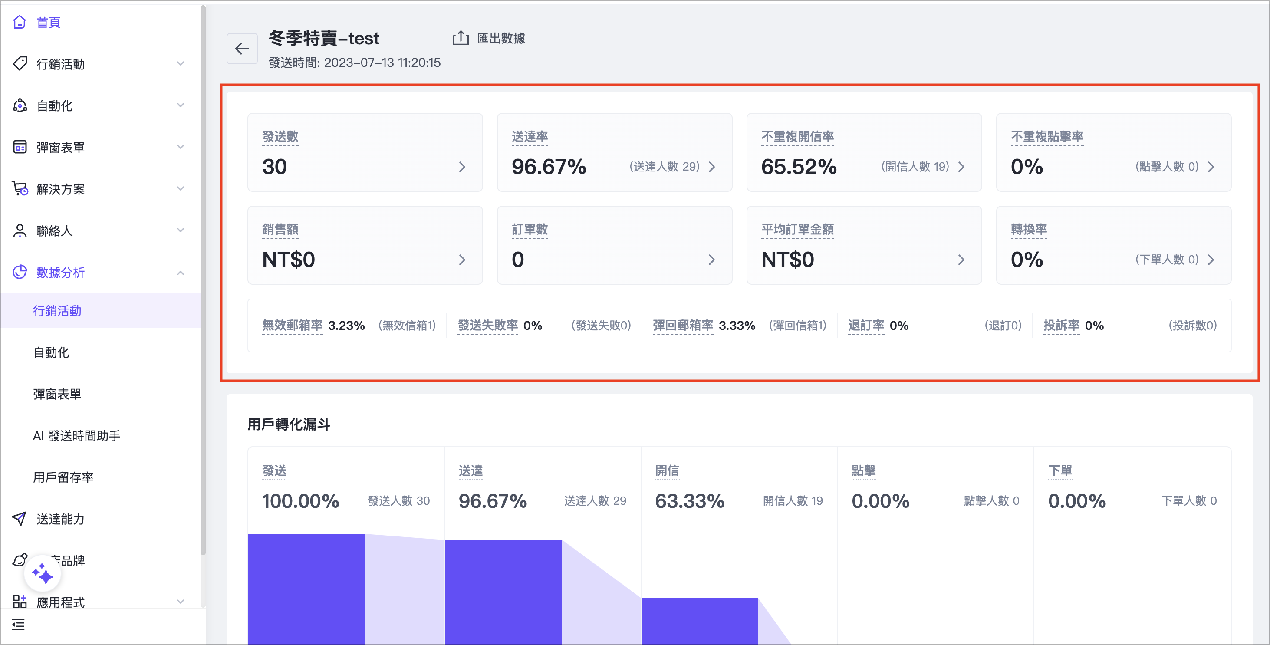This screenshot has height=645, width=1270.
Task: Open the 不重複開信率 65.52% card details
Action: [863, 153]
